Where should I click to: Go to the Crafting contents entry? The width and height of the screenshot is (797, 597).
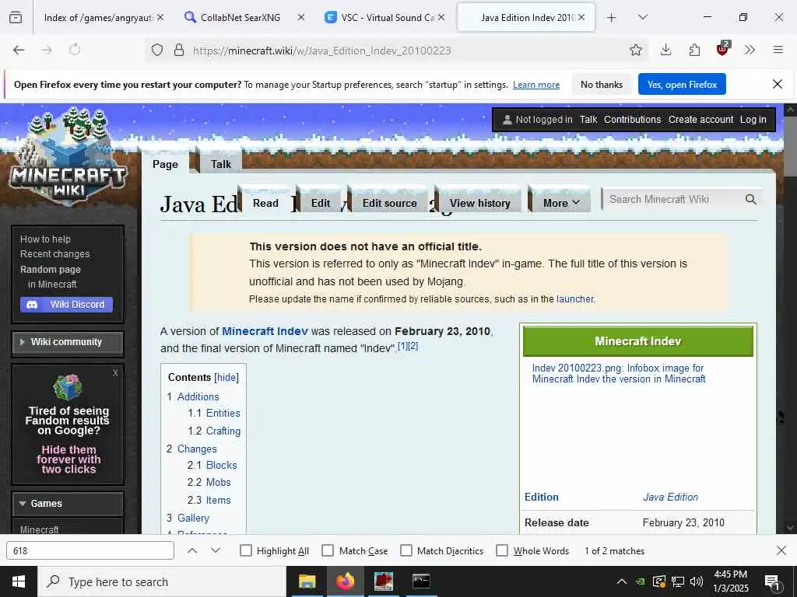(x=223, y=431)
